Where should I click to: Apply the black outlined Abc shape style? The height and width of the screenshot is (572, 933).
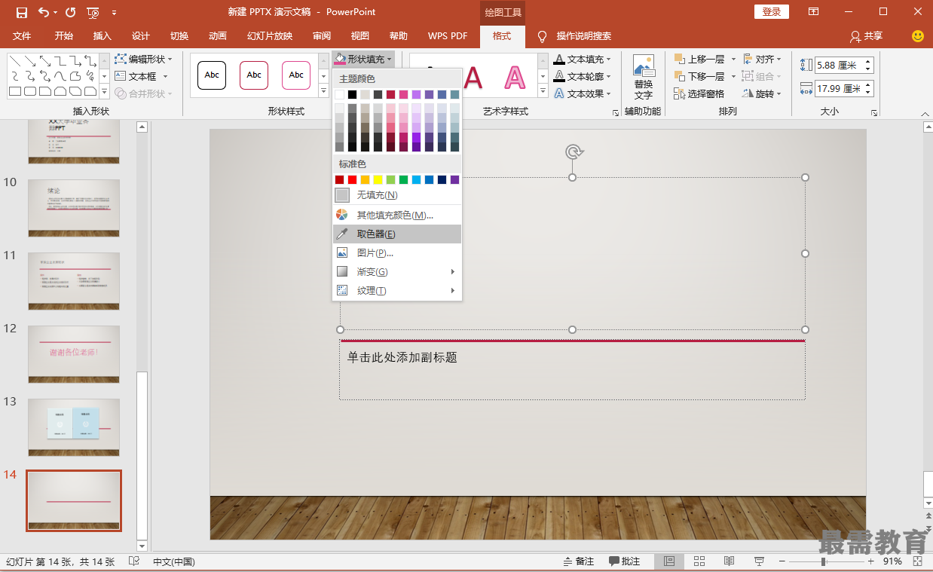pyautogui.click(x=212, y=75)
